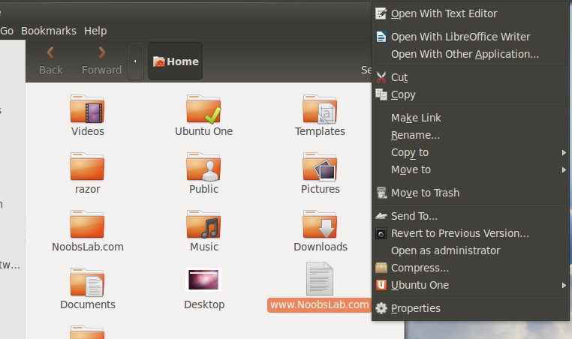This screenshot has width=572, height=339.
Task: Click the Properties label
Action: coord(416,308)
